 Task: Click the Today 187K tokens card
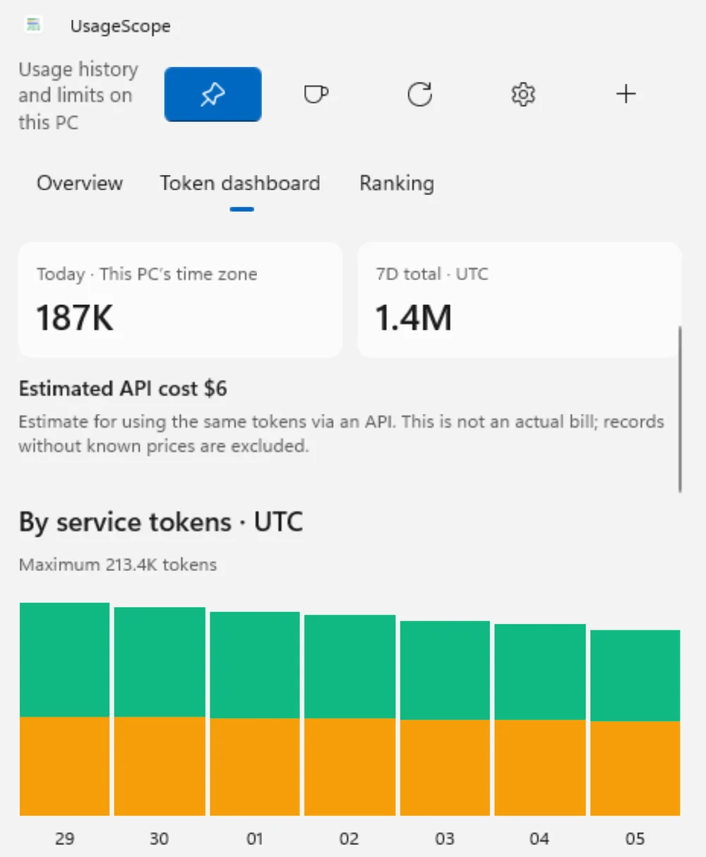click(180, 300)
